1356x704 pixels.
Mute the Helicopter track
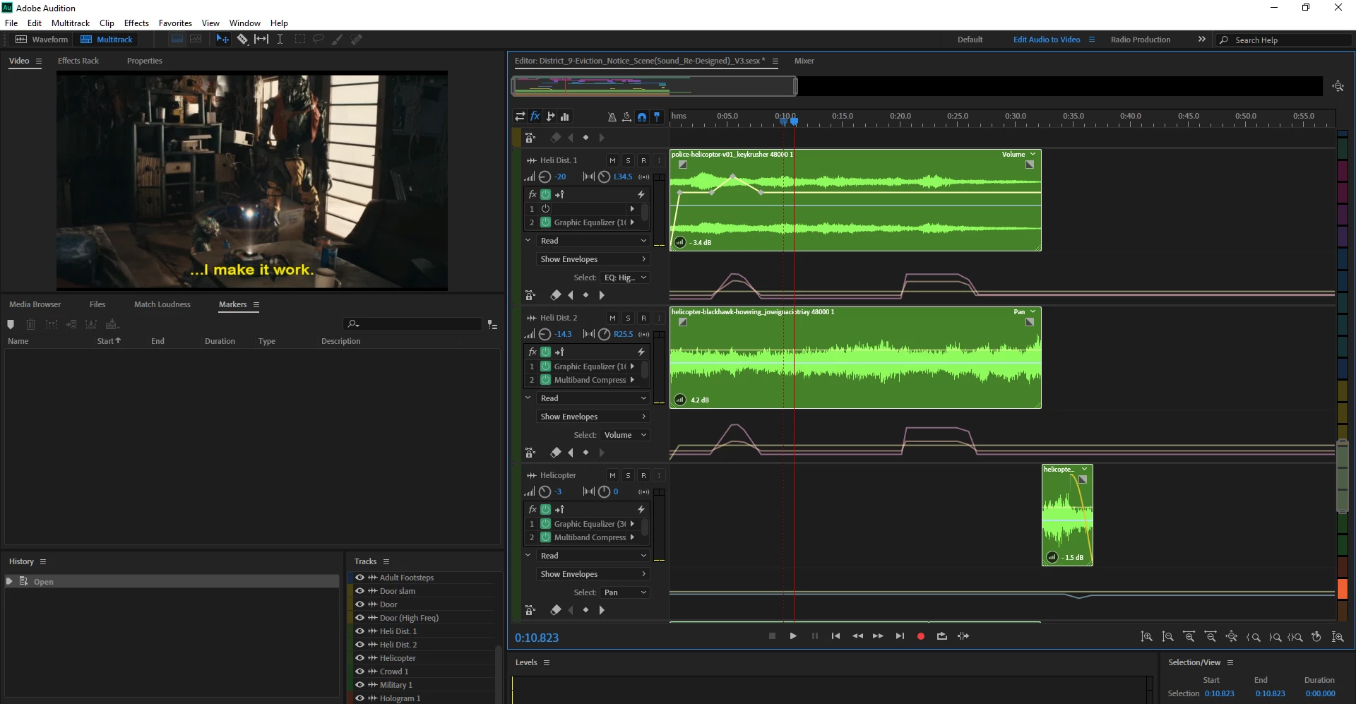pos(612,475)
